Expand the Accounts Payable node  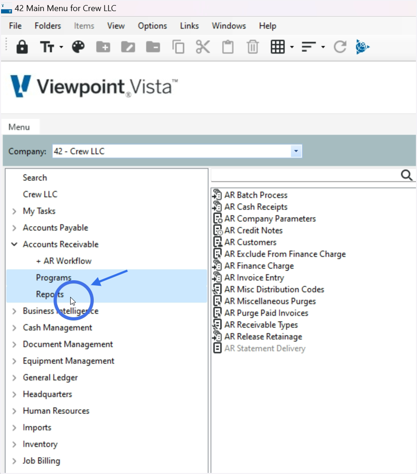tap(14, 228)
